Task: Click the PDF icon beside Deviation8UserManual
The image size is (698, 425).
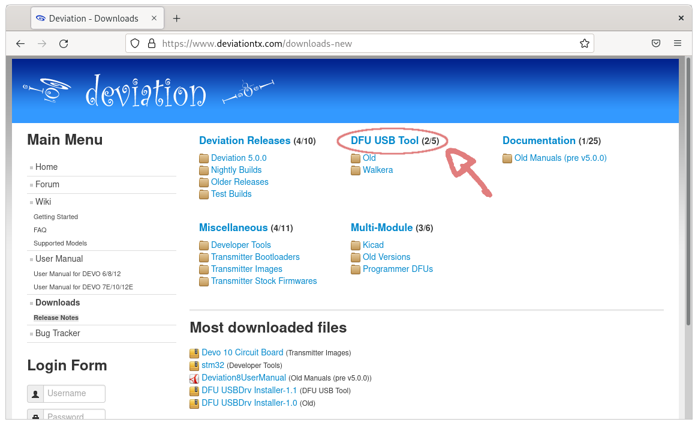Action: [194, 379]
